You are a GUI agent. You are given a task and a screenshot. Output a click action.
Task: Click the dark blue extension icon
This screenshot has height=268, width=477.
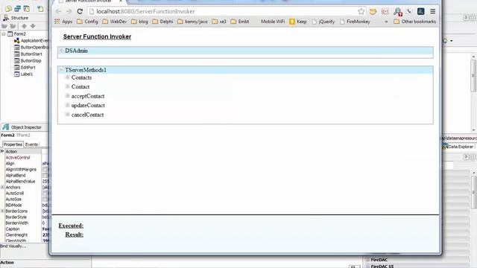tap(420, 11)
